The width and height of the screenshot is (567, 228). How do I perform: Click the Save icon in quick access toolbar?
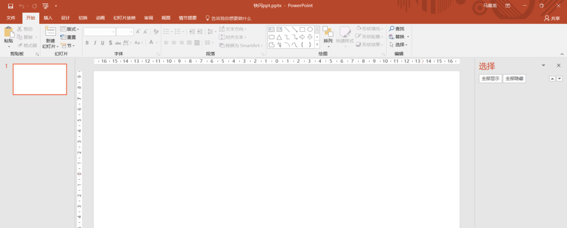pyautogui.click(x=10, y=6)
